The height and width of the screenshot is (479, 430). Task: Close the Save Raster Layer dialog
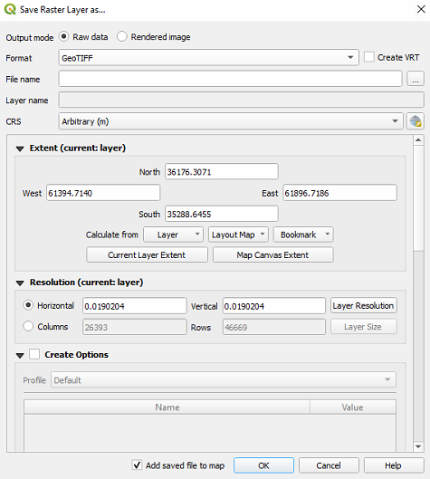pyautogui.click(x=421, y=9)
